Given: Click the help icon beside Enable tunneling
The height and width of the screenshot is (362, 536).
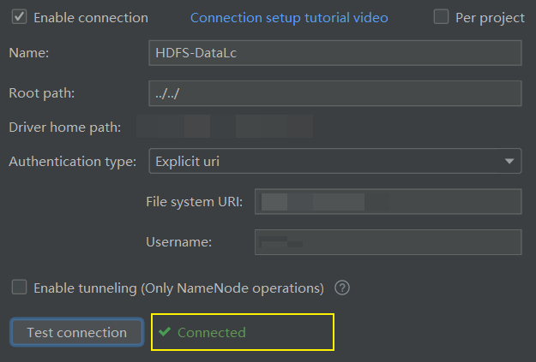Looking at the screenshot, I should pyautogui.click(x=342, y=288).
